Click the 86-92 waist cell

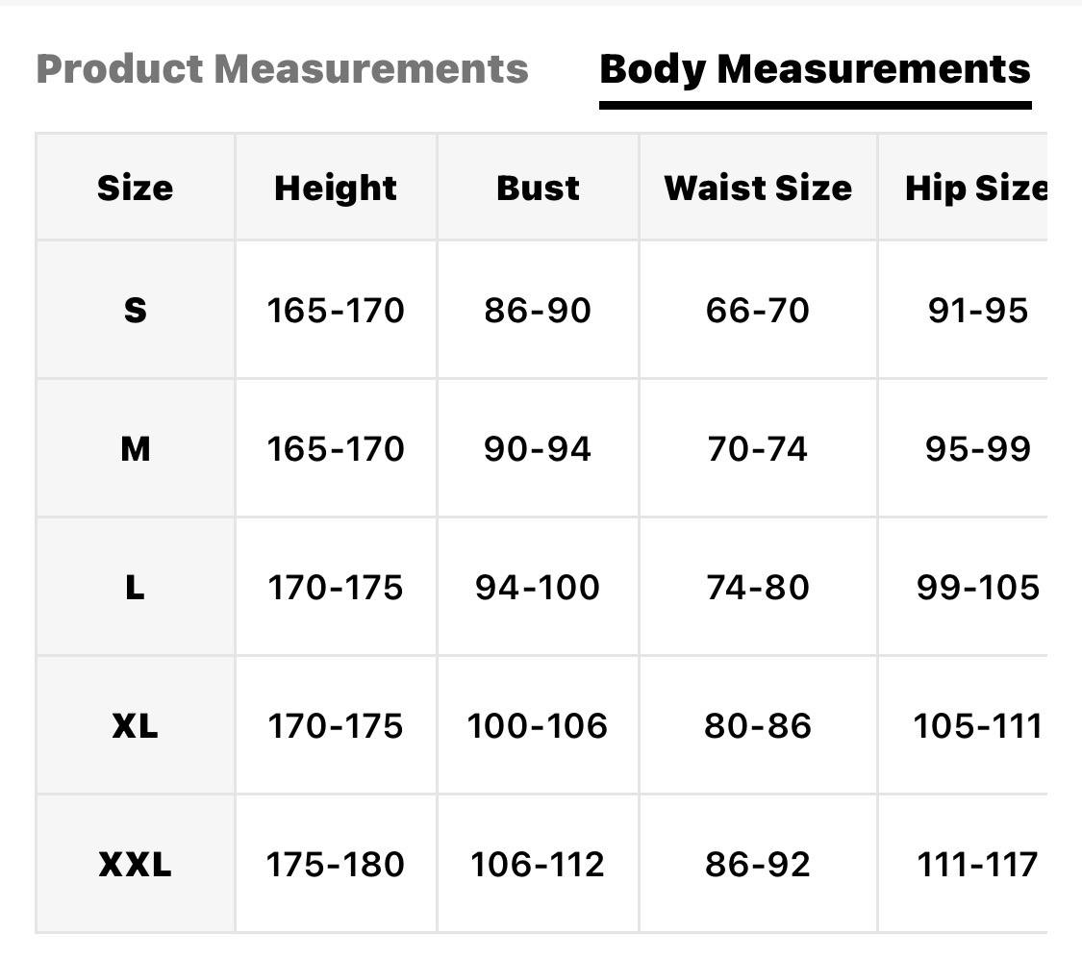point(758,865)
